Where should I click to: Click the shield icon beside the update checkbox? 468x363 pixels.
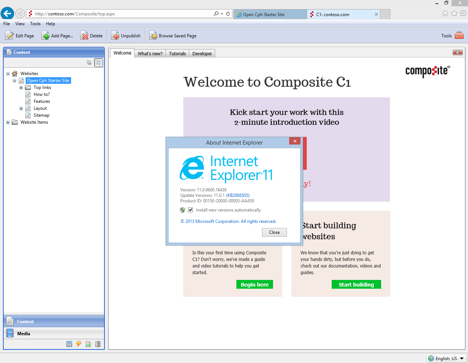182,210
